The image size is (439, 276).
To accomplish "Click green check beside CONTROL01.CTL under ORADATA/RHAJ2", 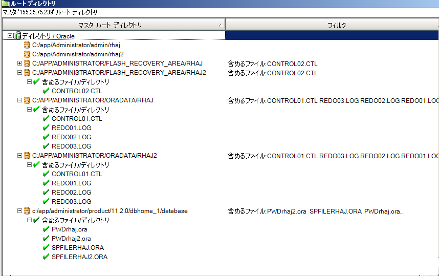I will 46,174.
